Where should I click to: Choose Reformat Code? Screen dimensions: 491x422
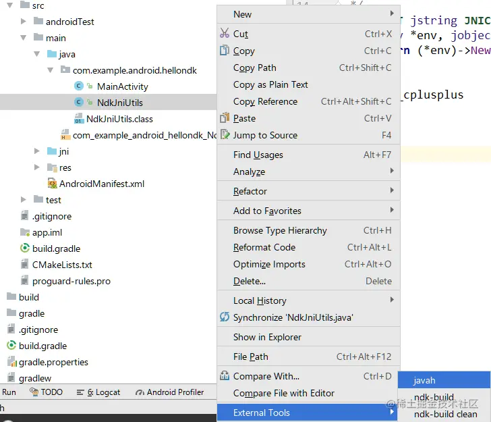point(308,247)
